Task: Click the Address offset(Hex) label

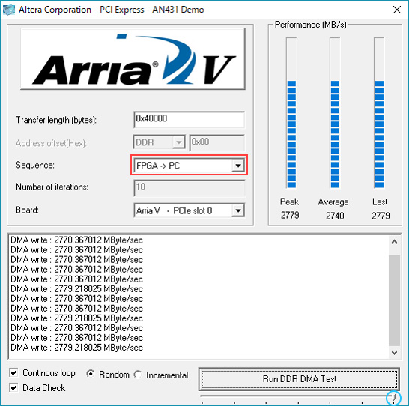Action: 51,143
